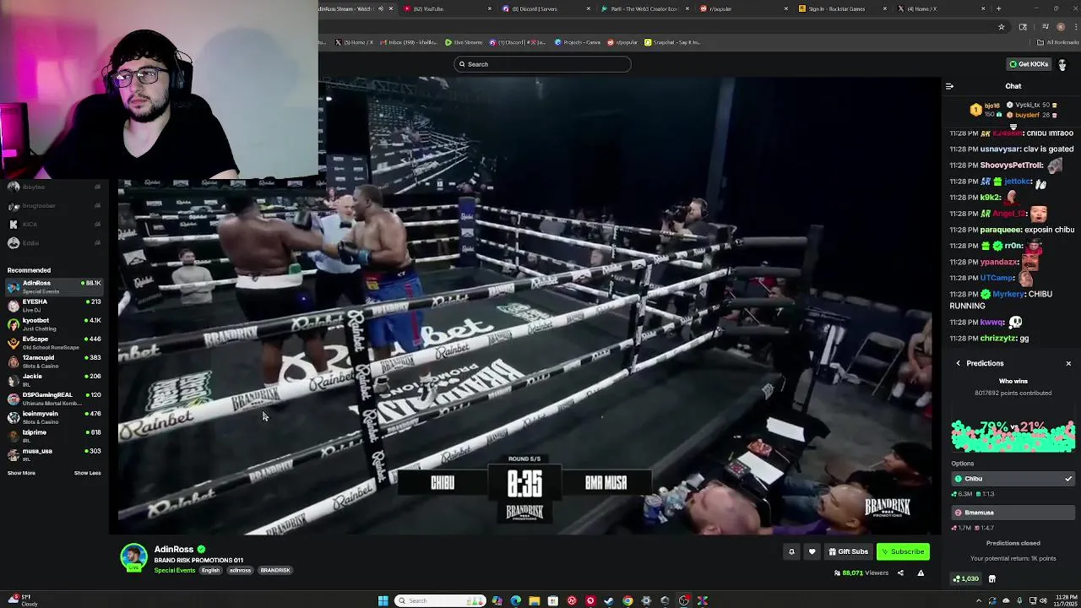Open File Explorer from taskbar
The height and width of the screenshot is (608, 1081).
[535, 600]
